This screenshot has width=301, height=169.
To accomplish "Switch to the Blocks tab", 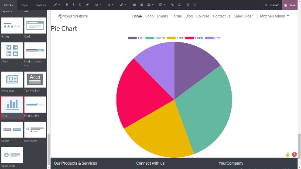I will tap(8, 5).
